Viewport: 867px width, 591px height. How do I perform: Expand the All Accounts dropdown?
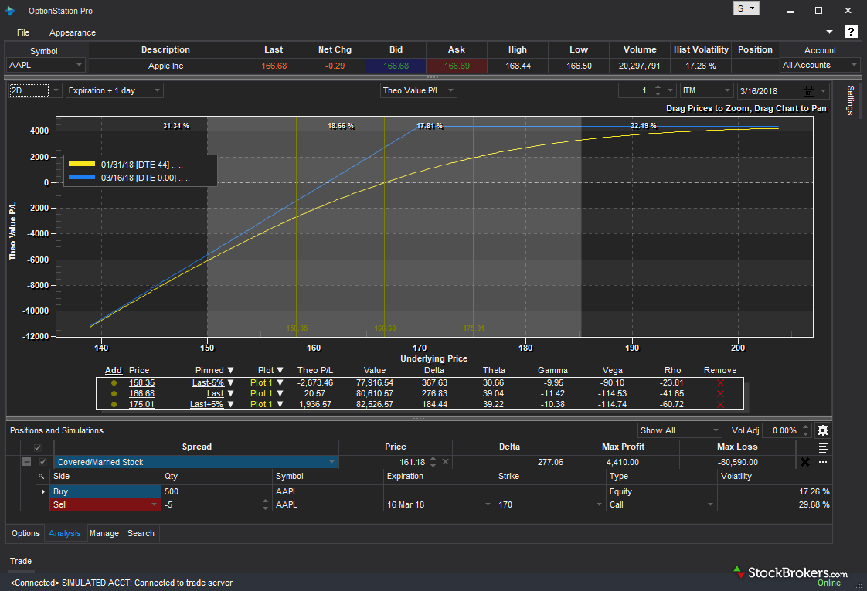[819, 66]
